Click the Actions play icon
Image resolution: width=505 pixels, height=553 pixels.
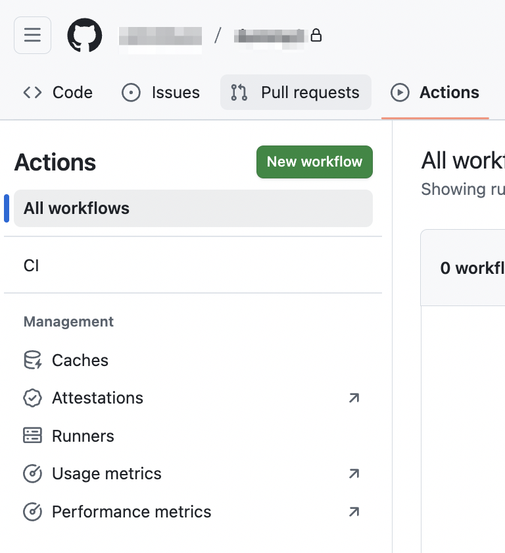pos(399,93)
